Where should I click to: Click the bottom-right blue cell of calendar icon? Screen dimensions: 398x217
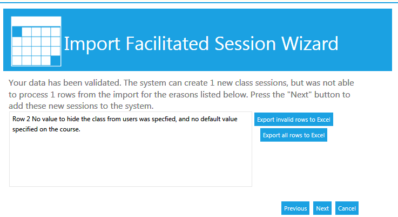(x=56, y=60)
